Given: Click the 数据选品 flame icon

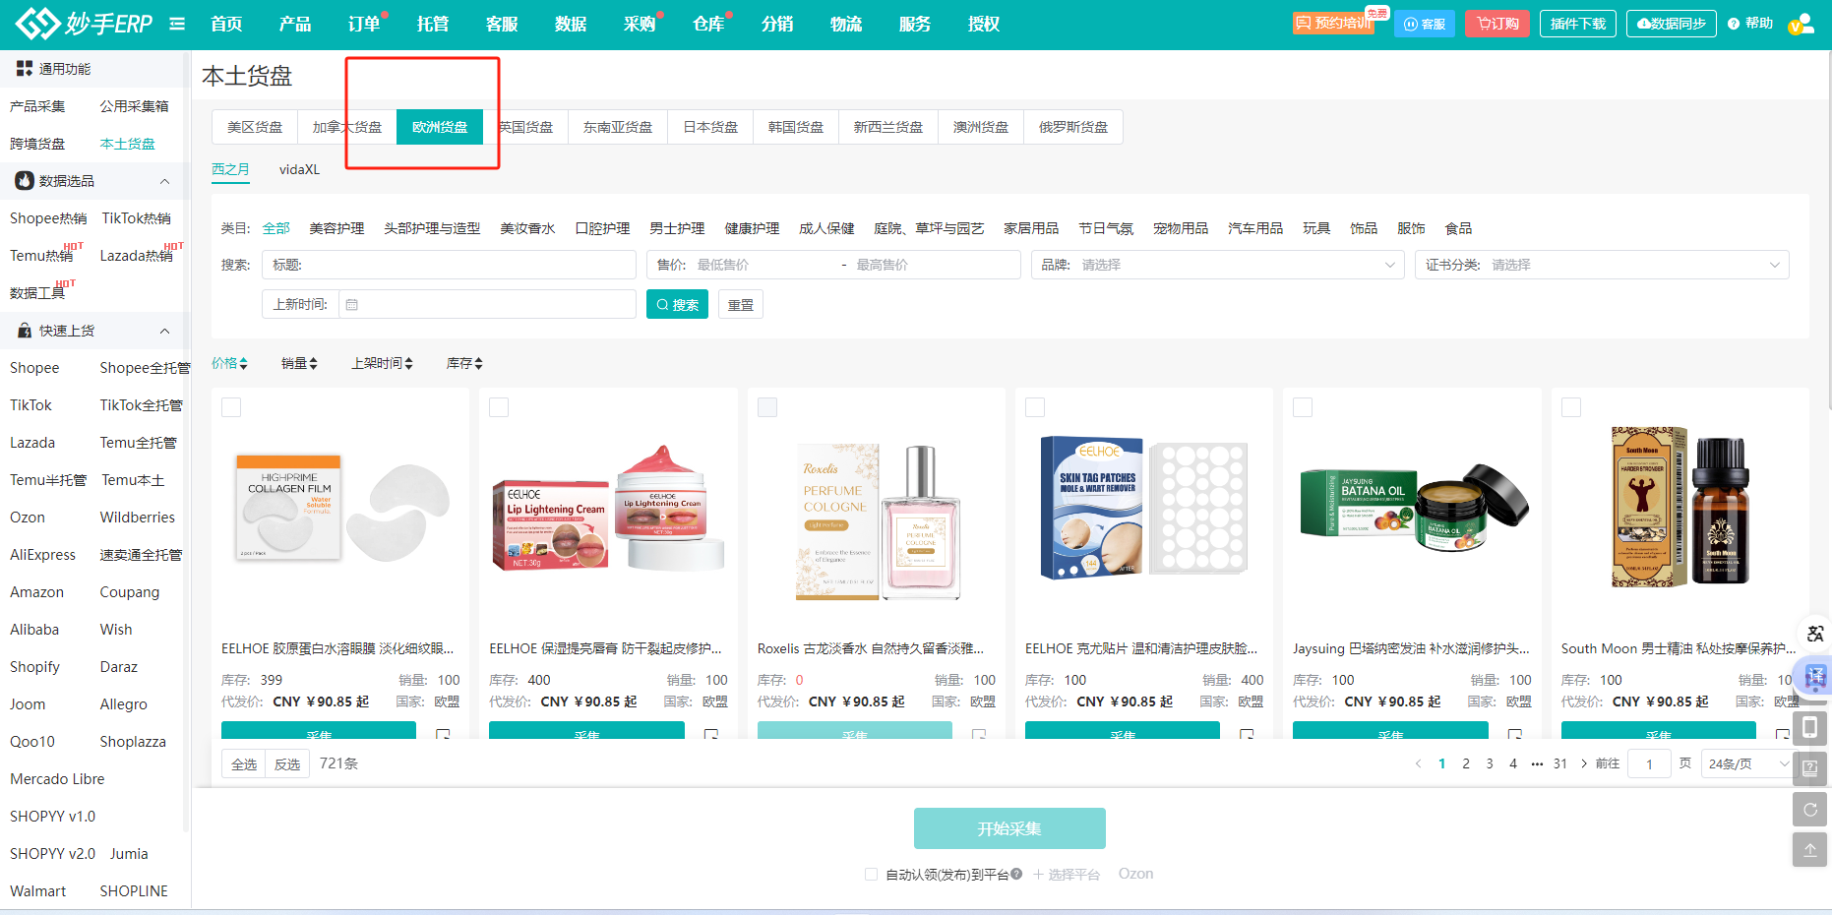Looking at the screenshot, I should pyautogui.click(x=25, y=181).
